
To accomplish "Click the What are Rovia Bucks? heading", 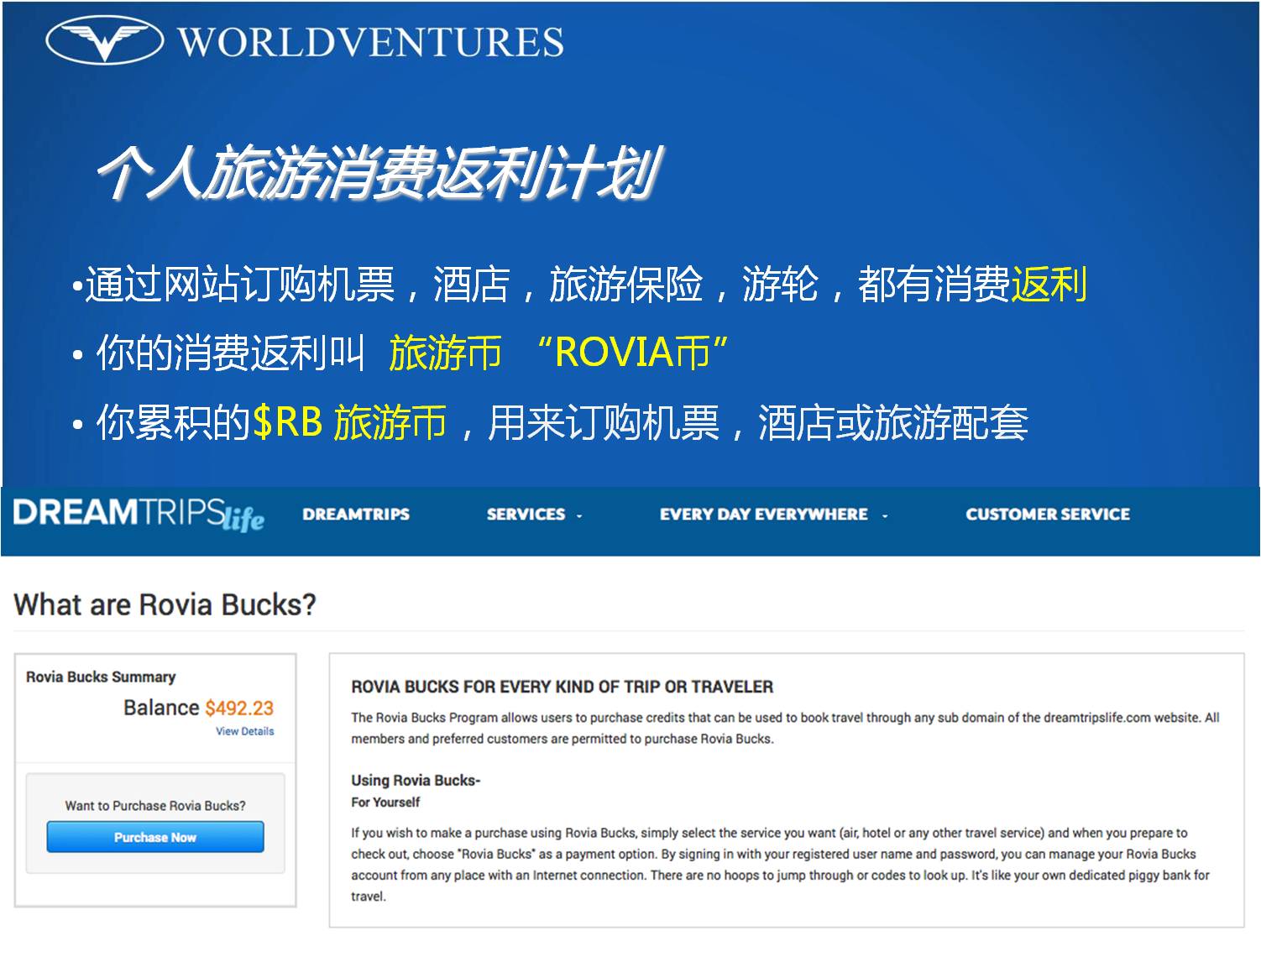I will 165,604.
